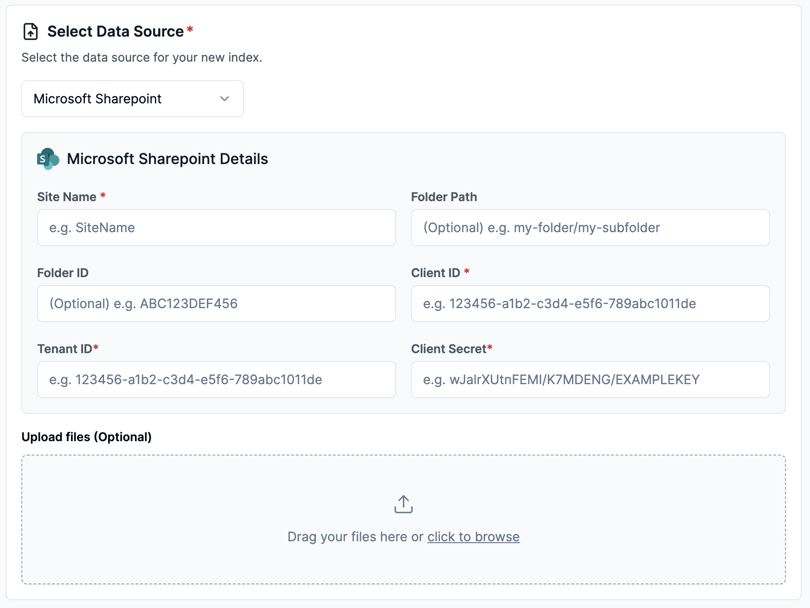810x608 pixels.
Task: Click the SharePoint logo icon
Action: 48,159
